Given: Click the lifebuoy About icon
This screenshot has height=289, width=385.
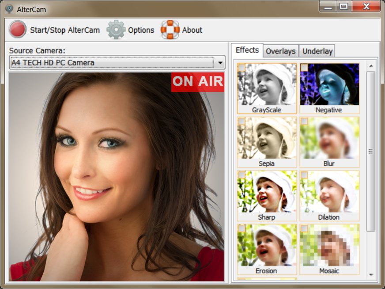Looking at the screenshot, I should (170, 30).
